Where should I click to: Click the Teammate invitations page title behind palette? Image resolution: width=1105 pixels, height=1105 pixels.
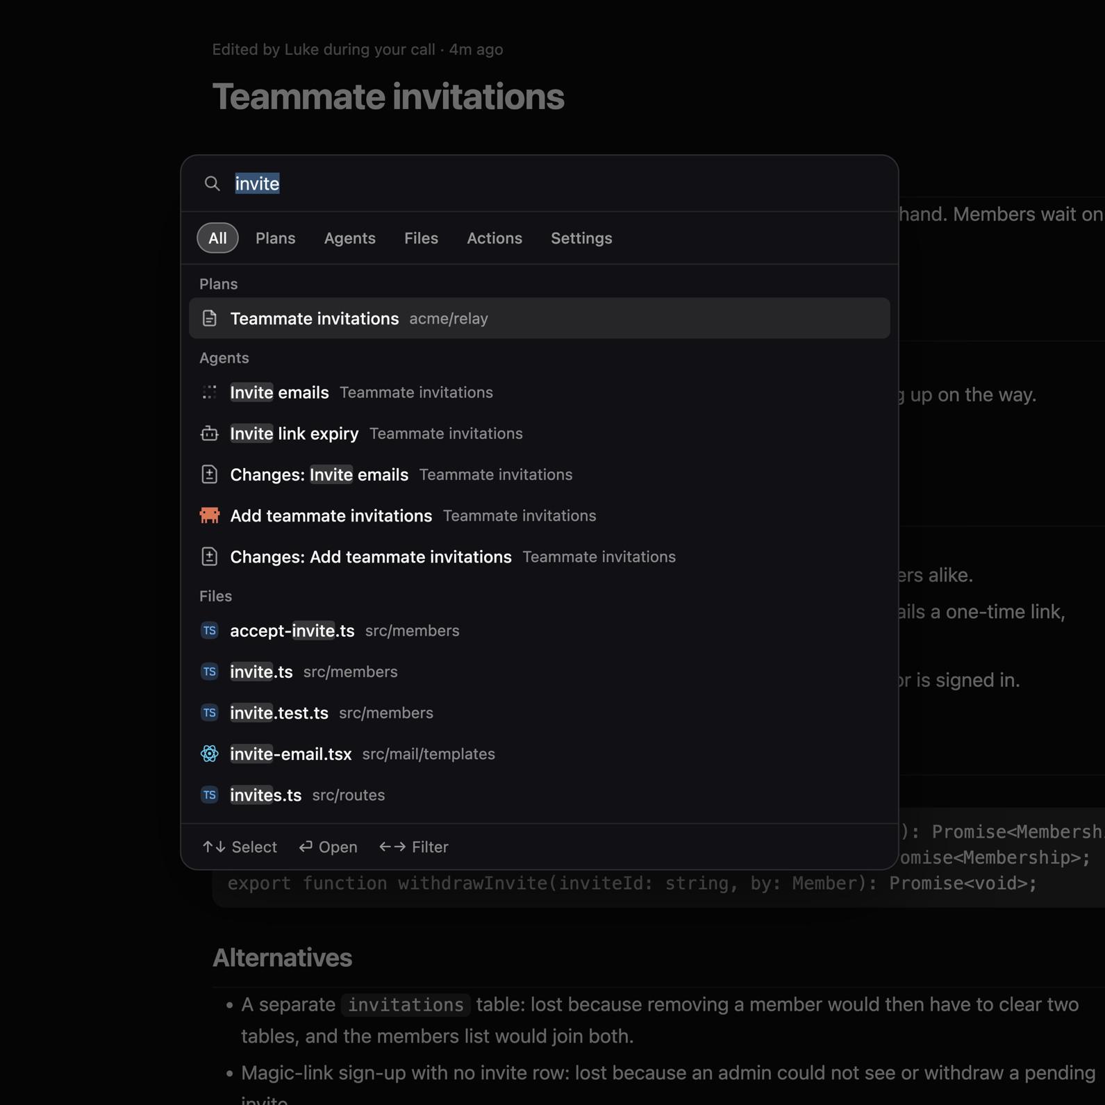pos(388,96)
